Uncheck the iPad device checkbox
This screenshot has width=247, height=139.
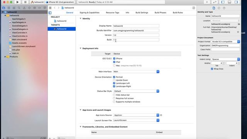pyautogui.click(x=114, y=62)
